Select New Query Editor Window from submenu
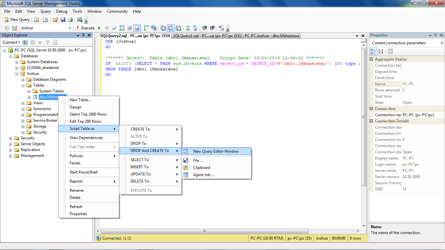Viewport: 445px width, 250px height. pyautogui.click(x=216, y=151)
